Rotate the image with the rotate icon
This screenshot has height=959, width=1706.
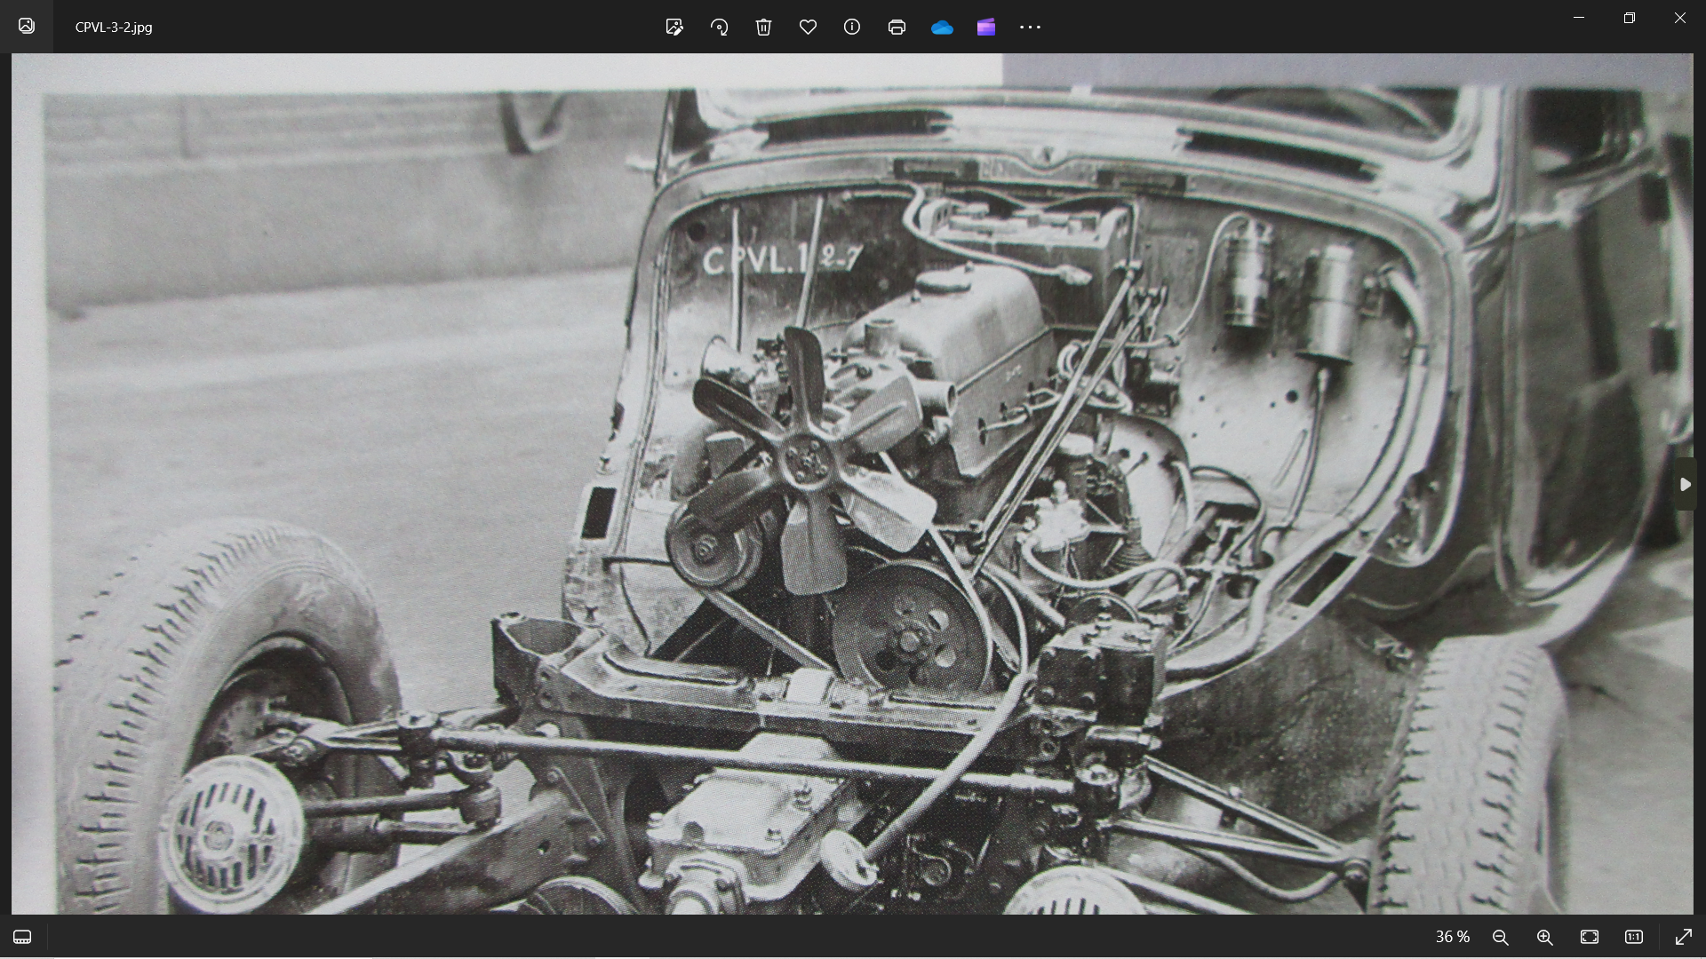(x=719, y=27)
